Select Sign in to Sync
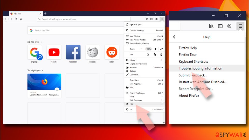Image resolution: width=249 pixels, height=140 pixels. (x=144, y=24)
